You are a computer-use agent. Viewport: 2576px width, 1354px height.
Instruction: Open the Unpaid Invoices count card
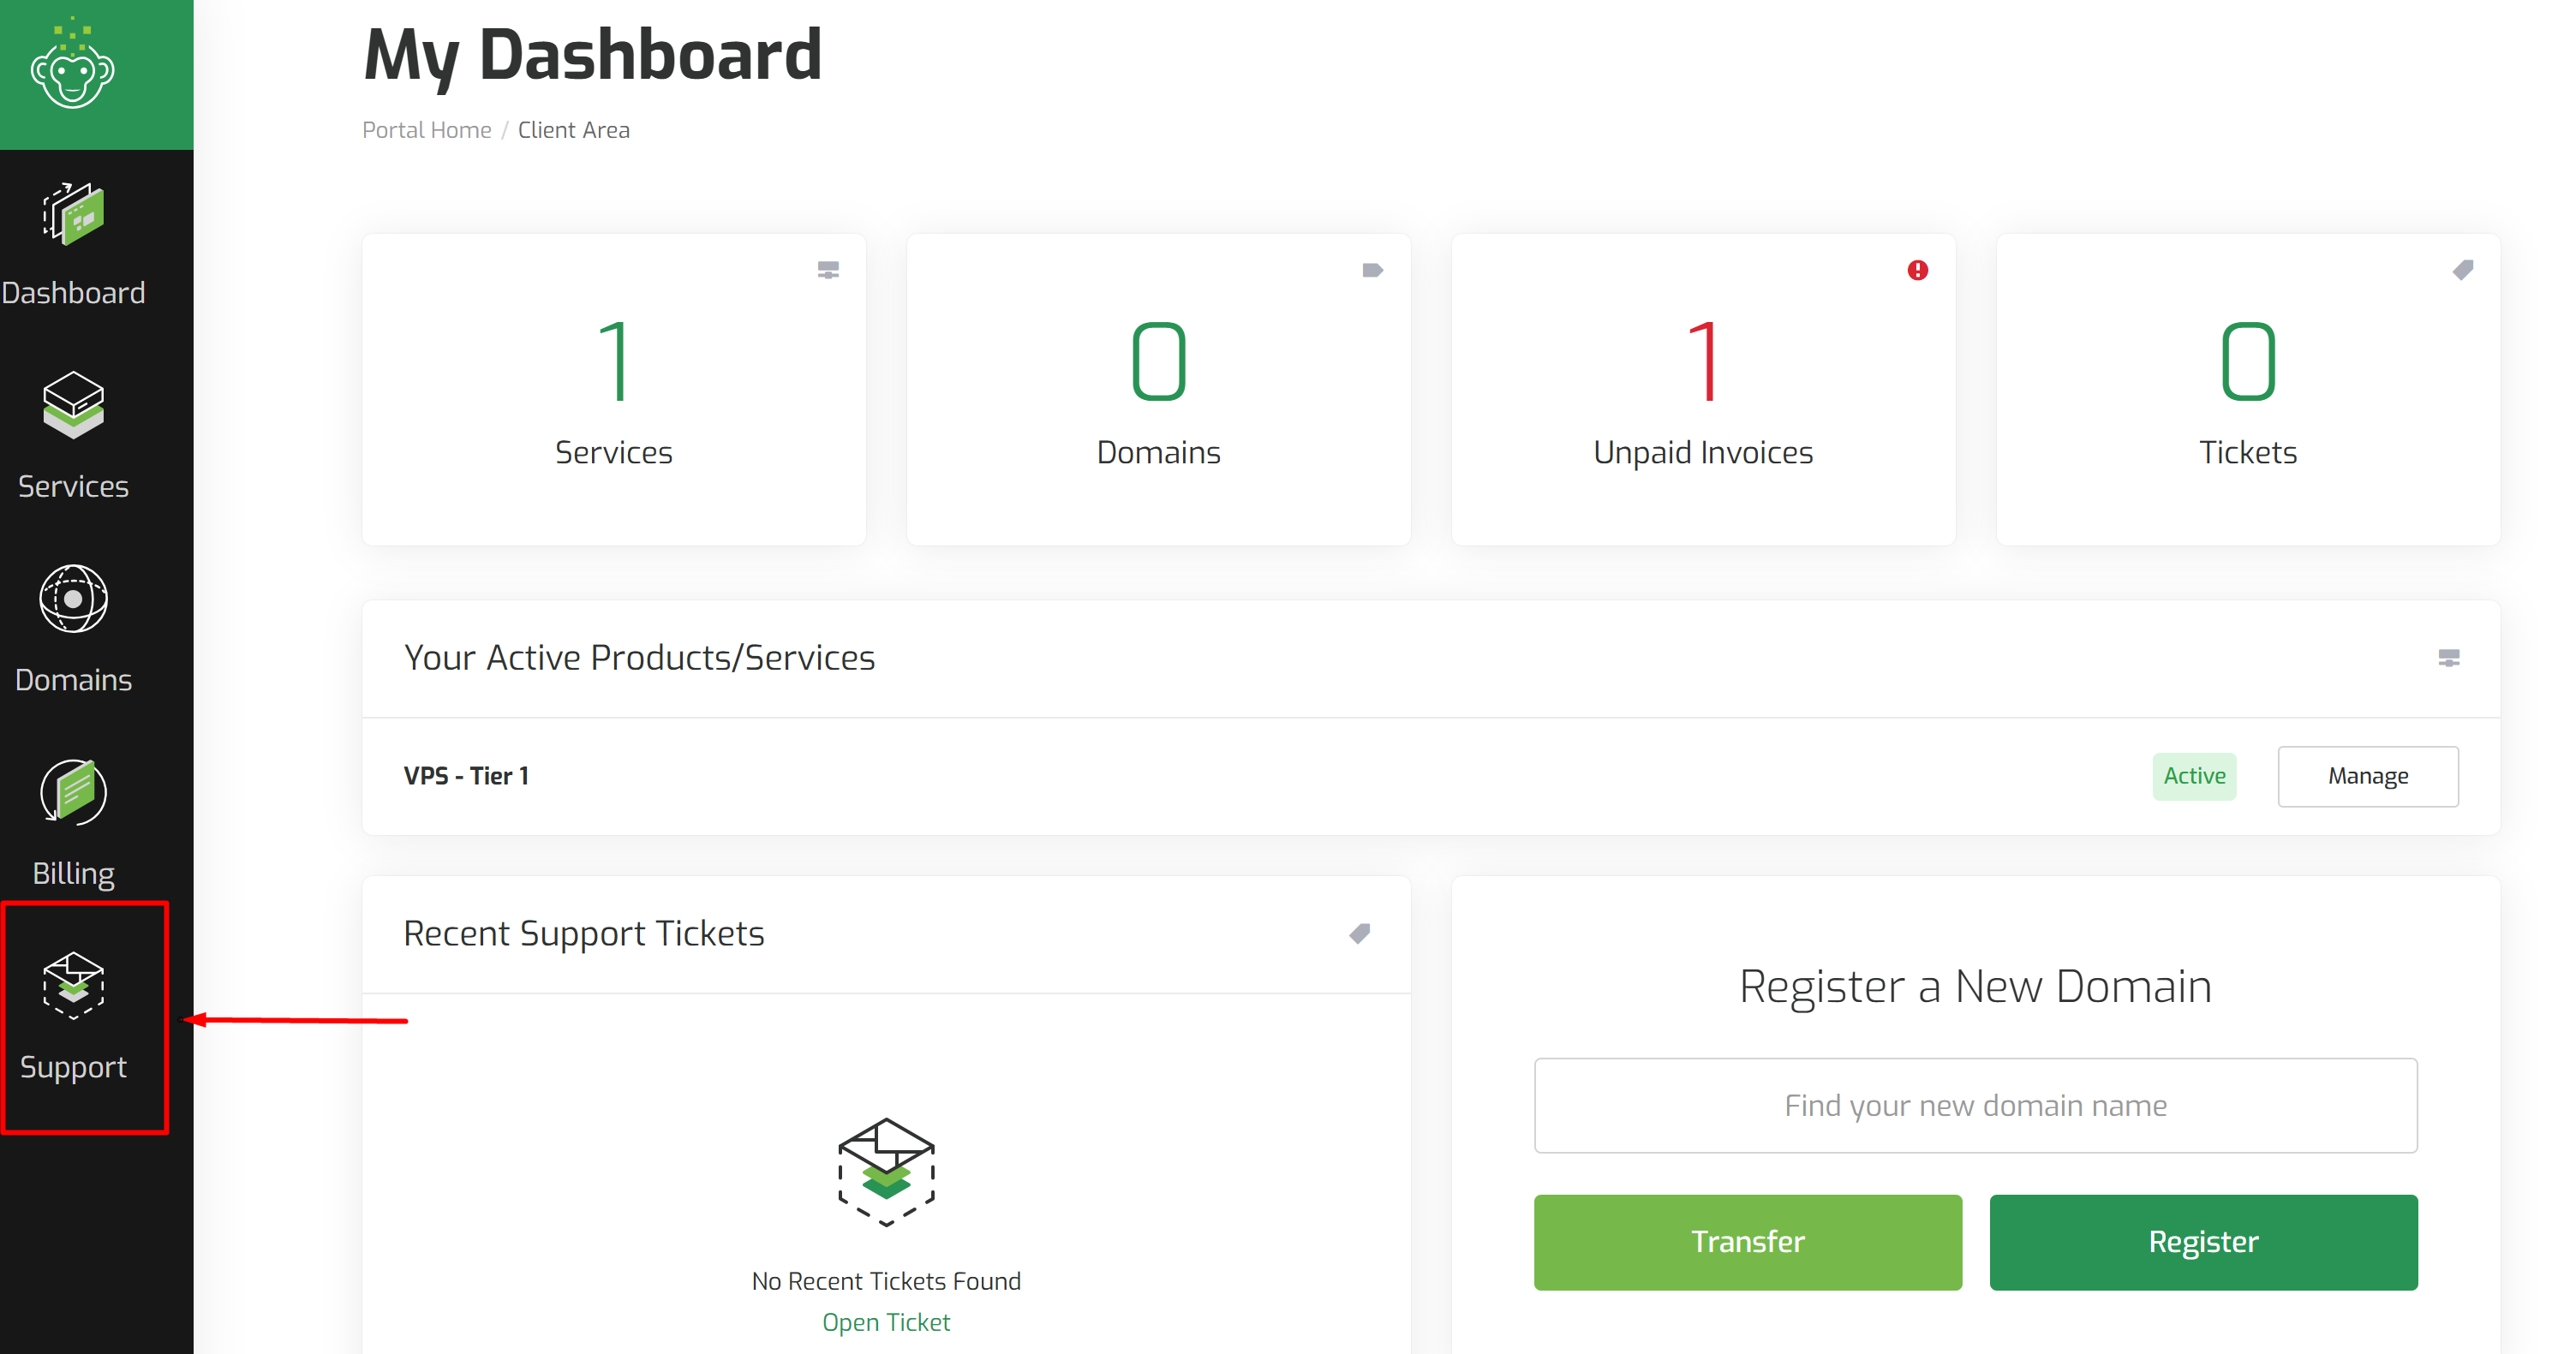coord(1703,390)
